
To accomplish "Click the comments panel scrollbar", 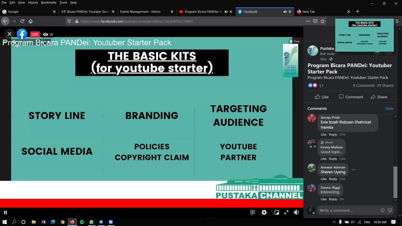I will tap(395, 182).
